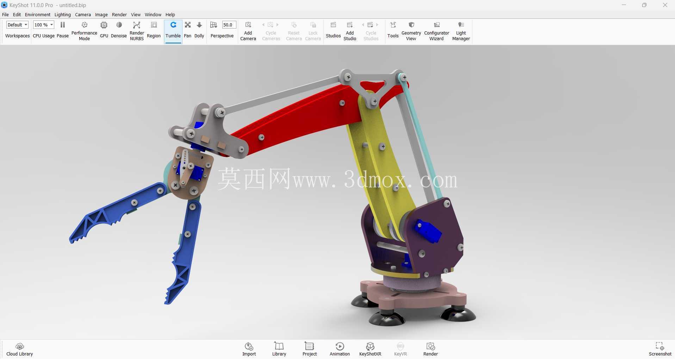Screen dimensions: 675x359
Task: Open the Tools toolbar item
Action: 393,30
